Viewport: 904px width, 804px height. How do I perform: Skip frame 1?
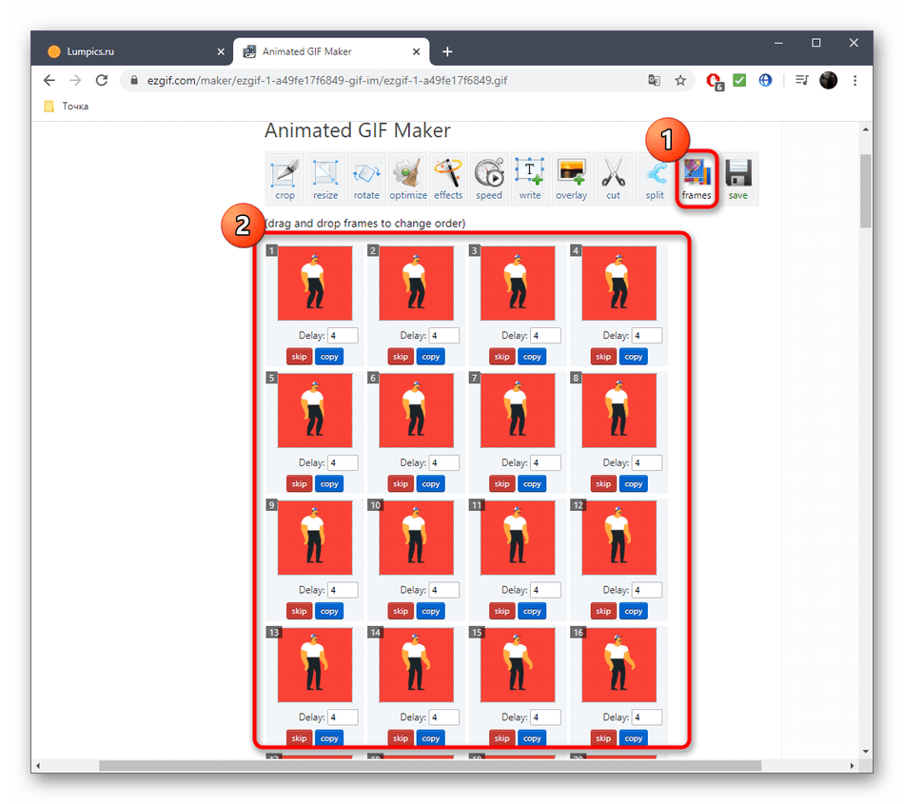click(299, 356)
